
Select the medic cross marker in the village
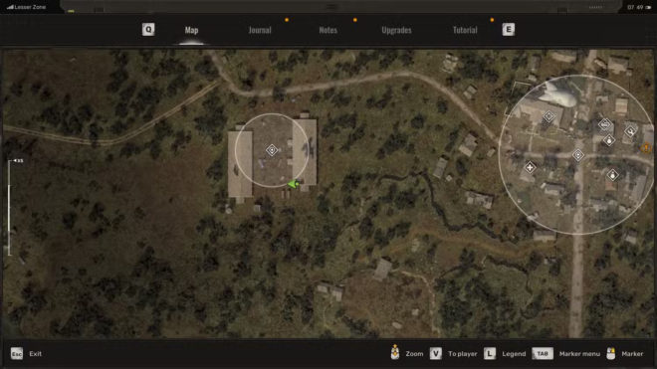pyautogui.click(x=530, y=167)
